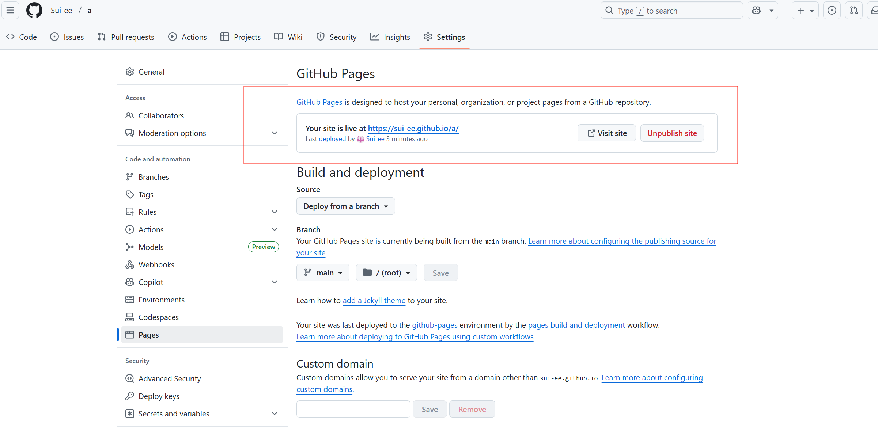This screenshot has height=434, width=878.
Task: Click repository name 'a' in breadcrumb
Action: (89, 10)
